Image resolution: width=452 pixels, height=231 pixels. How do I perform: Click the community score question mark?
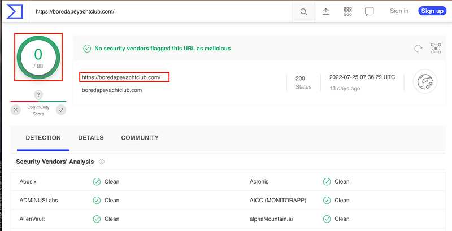(38, 95)
